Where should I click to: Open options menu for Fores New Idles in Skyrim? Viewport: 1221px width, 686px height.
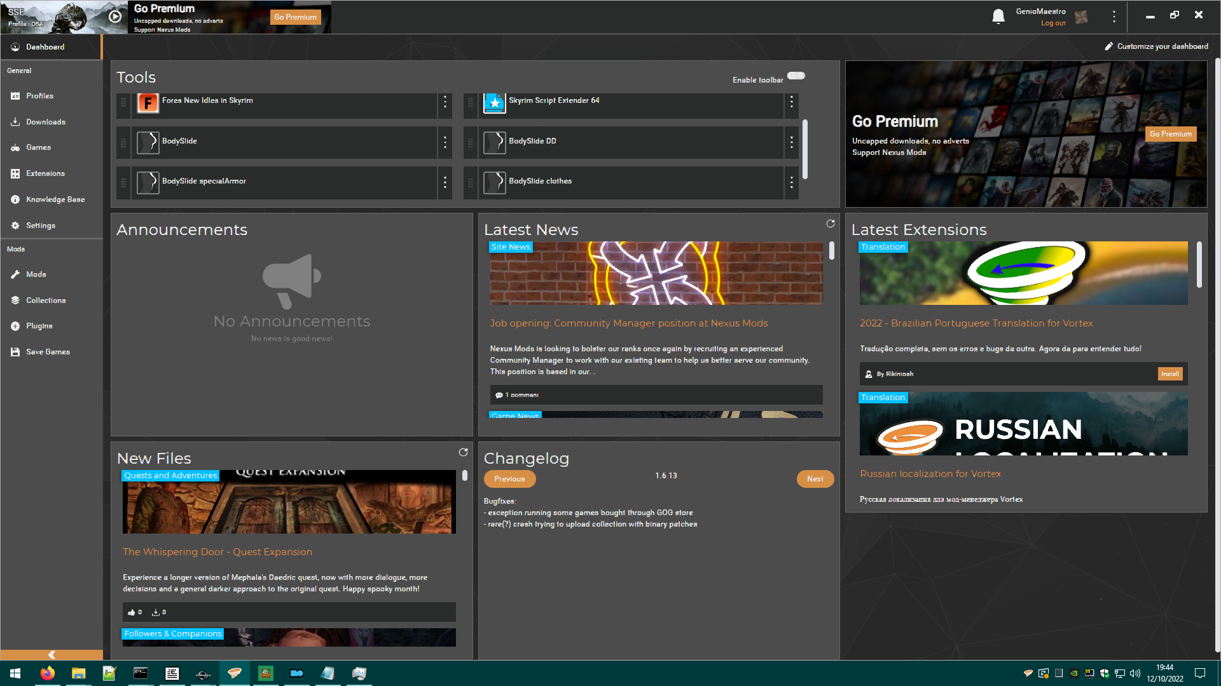pos(445,102)
